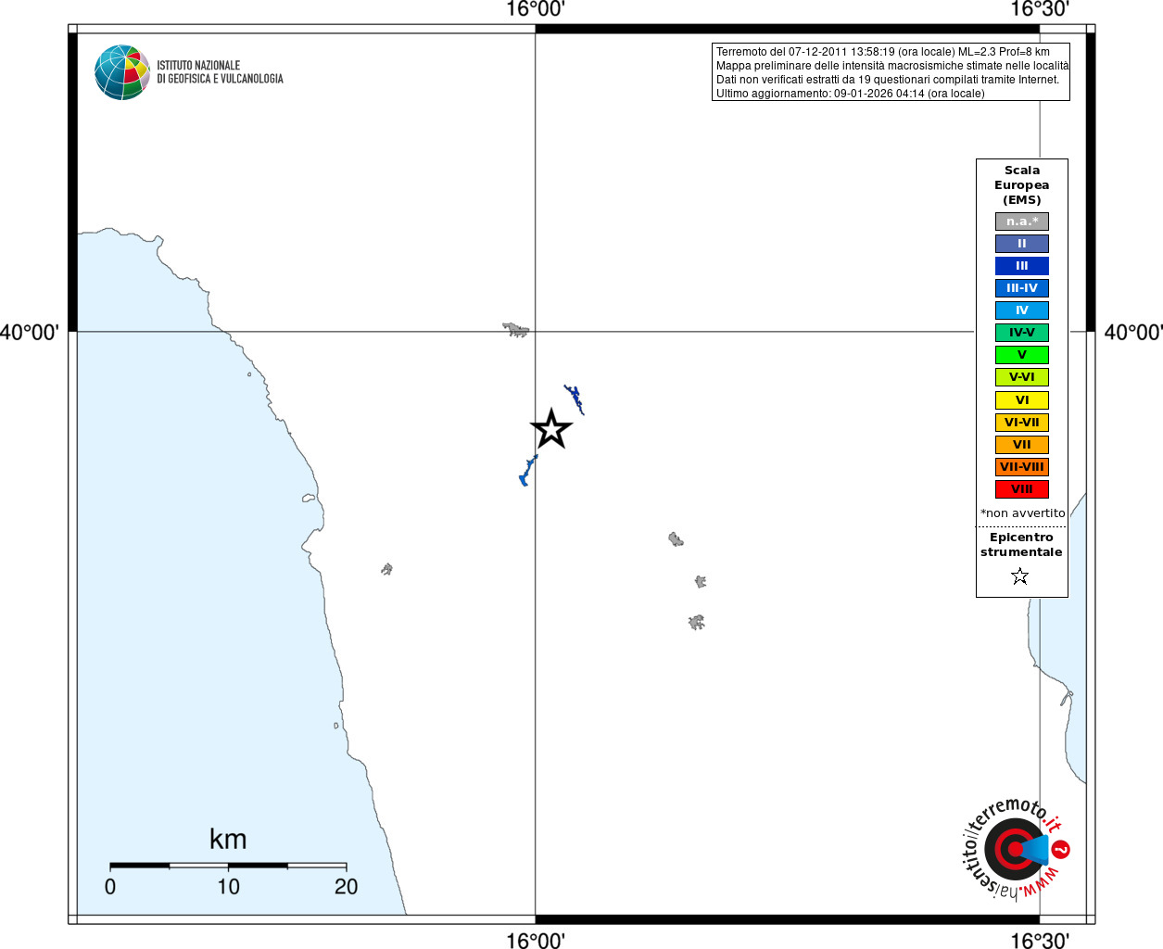Click the INGV globe logo
The image size is (1163, 949).
pos(122,72)
